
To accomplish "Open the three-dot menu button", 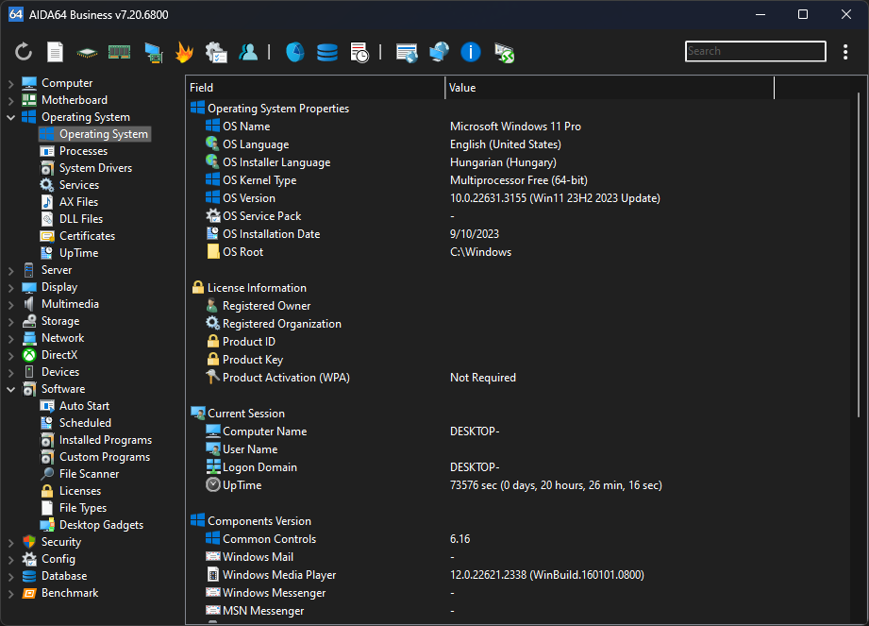I will [x=845, y=52].
